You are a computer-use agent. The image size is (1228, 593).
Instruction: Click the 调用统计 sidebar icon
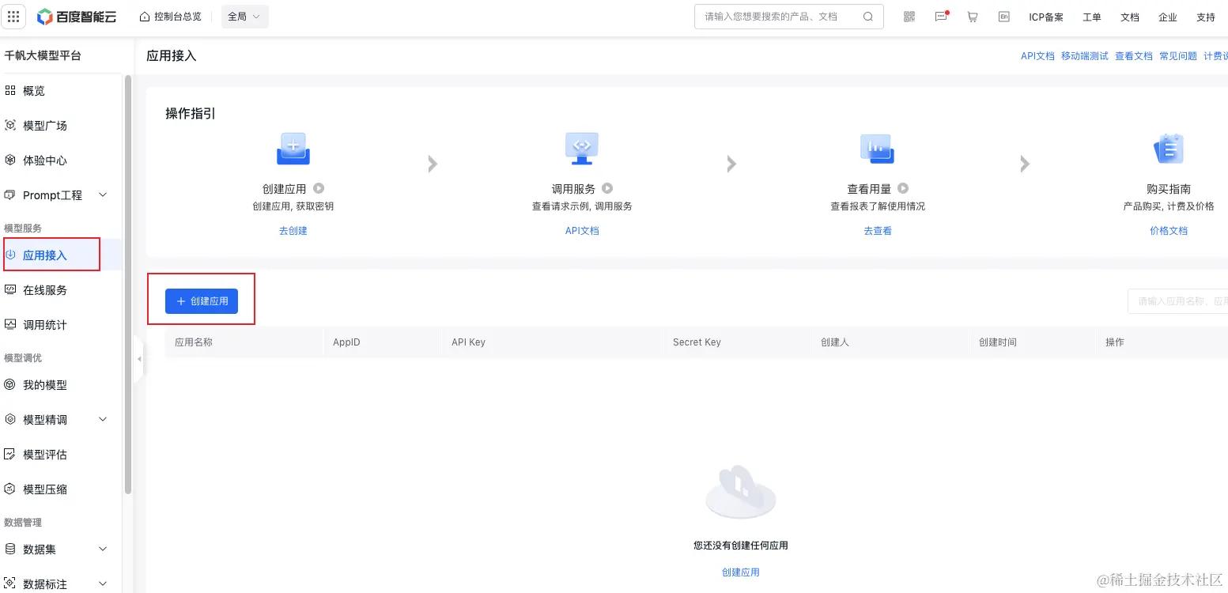tap(10, 325)
